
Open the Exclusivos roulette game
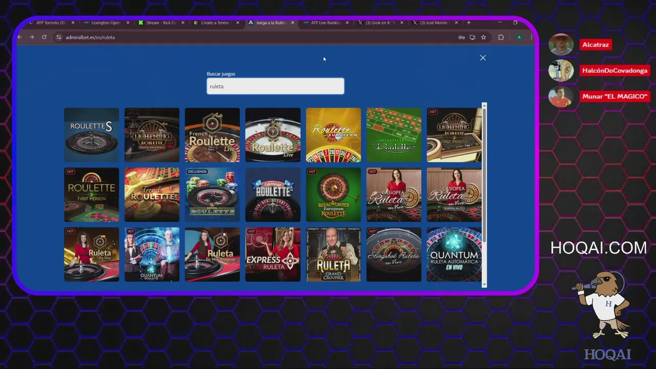[x=212, y=195]
